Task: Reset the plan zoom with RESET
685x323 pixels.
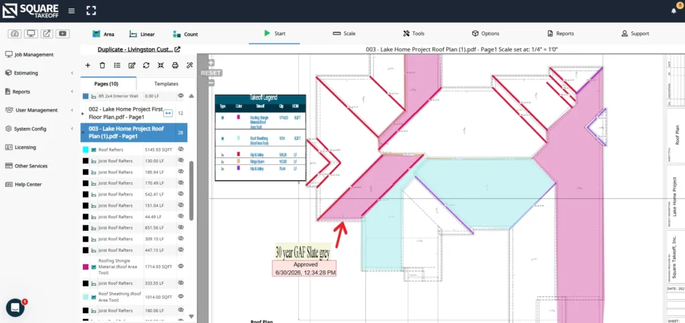Action: coord(211,73)
